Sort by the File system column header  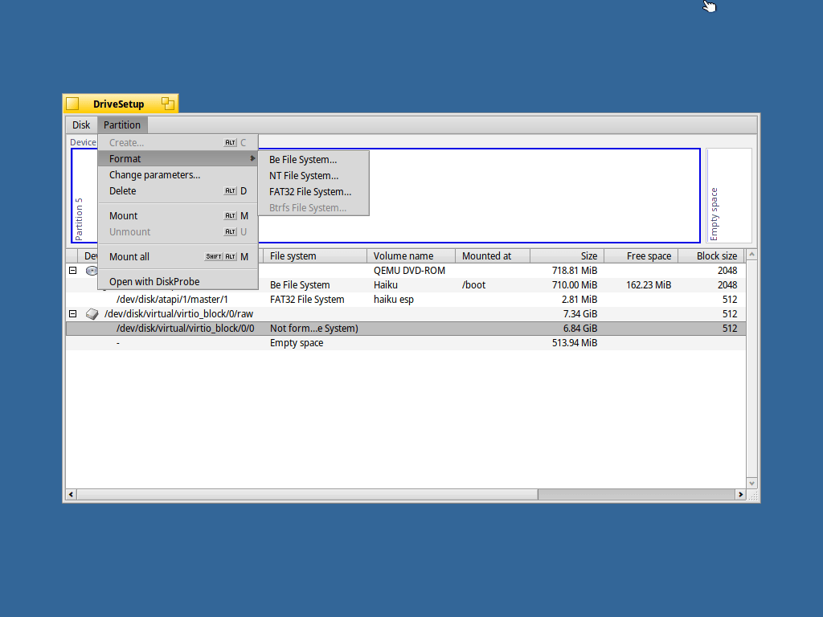point(315,256)
